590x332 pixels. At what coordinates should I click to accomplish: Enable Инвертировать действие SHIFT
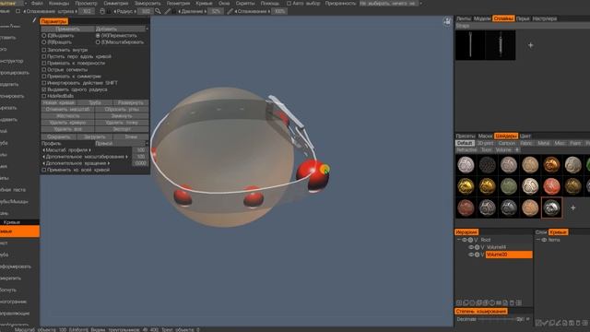(44, 83)
